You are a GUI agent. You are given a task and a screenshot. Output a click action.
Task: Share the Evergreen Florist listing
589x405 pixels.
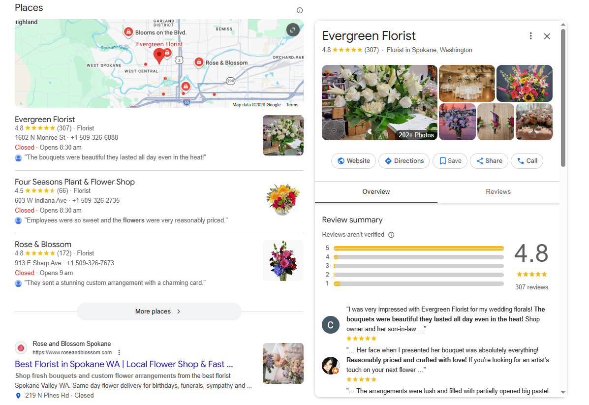click(x=489, y=161)
